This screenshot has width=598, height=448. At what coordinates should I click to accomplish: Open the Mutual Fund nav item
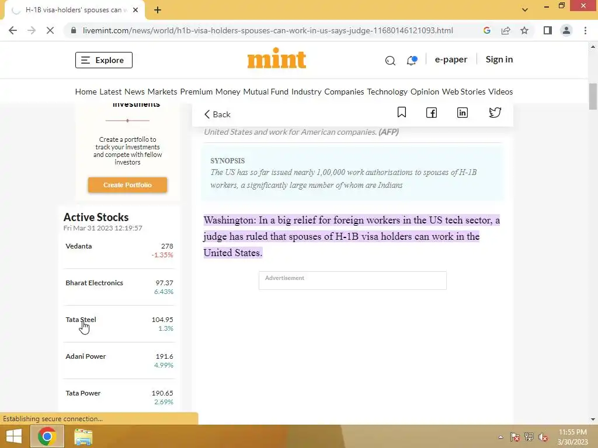point(266,92)
